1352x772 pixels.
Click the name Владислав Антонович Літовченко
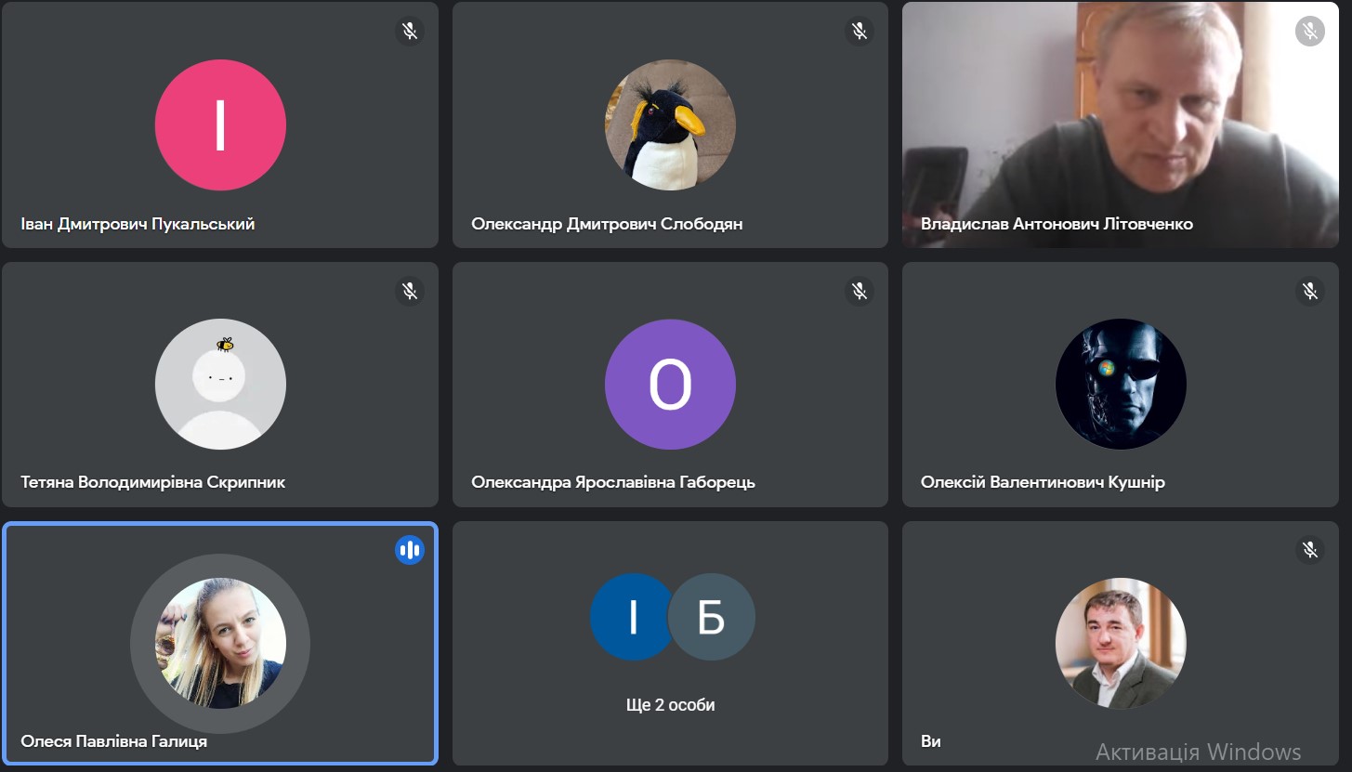pos(1057,224)
